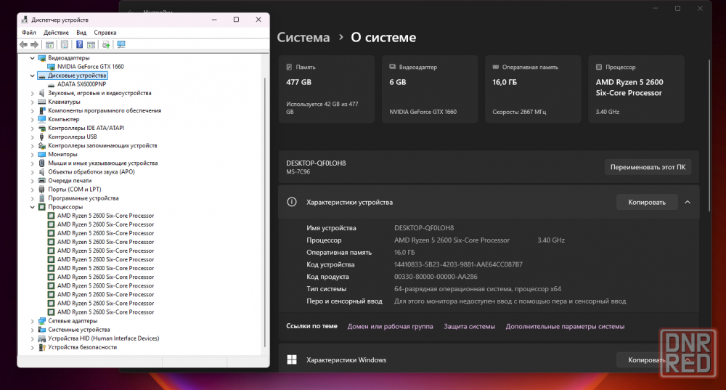
Task: Toggle the show/hide action pane toolbar icon
Action: tap(91, 44)
